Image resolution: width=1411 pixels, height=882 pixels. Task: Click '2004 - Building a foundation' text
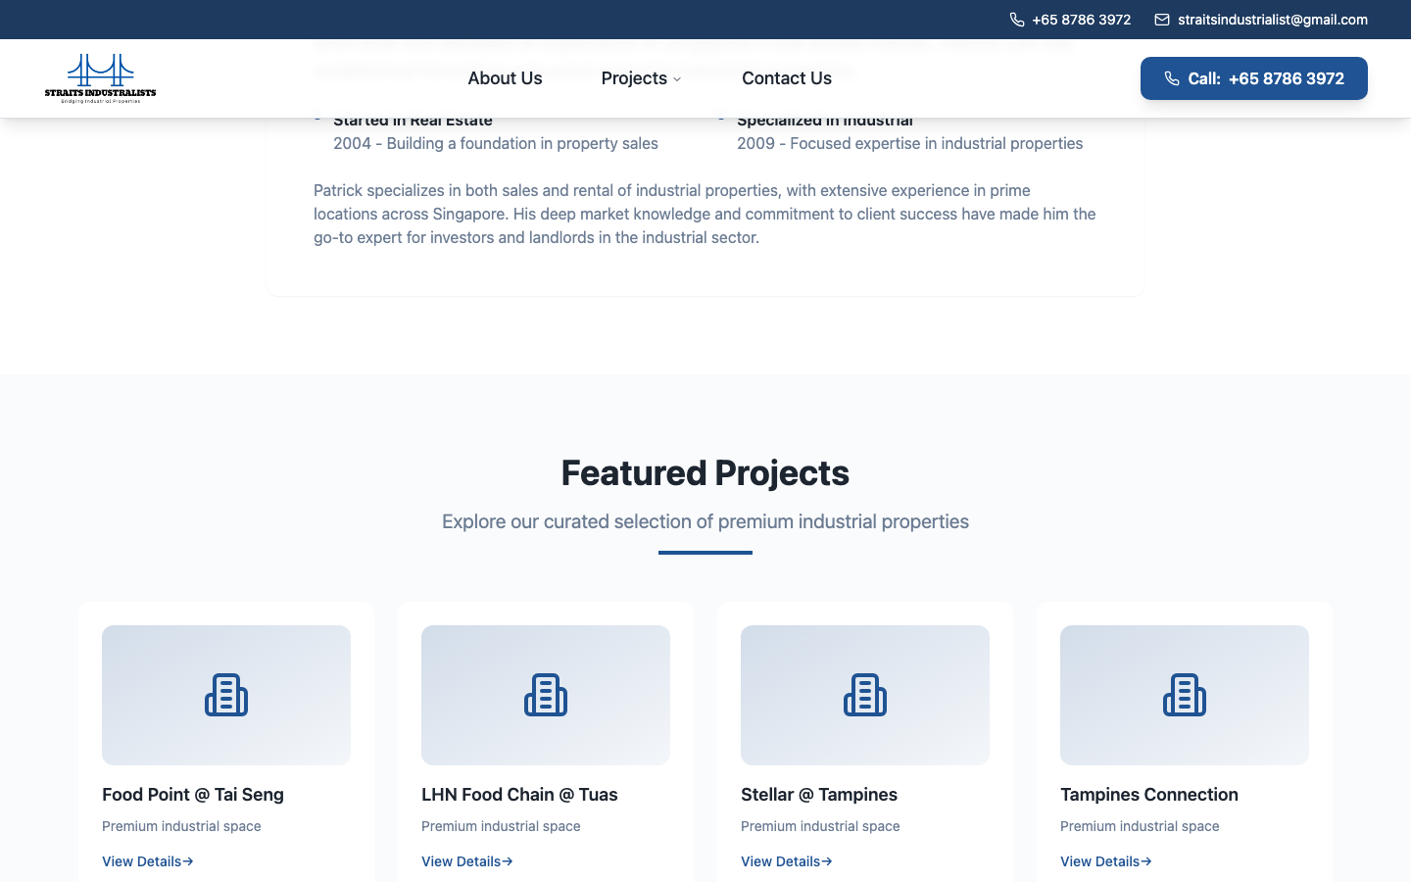click(x=496, y=143)
